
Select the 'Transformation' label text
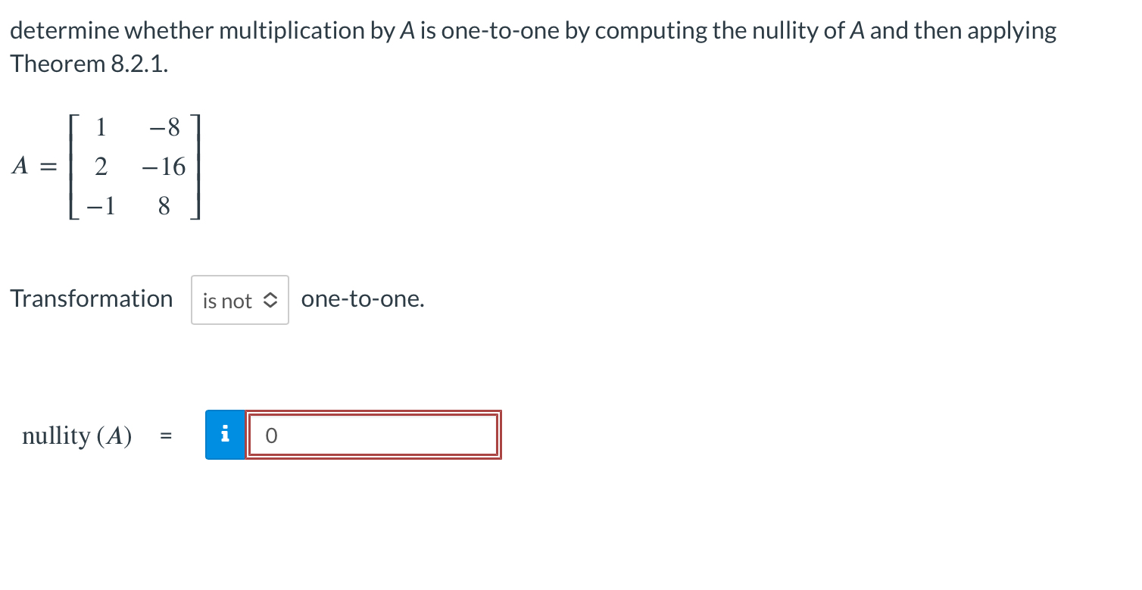click(91, 298)
